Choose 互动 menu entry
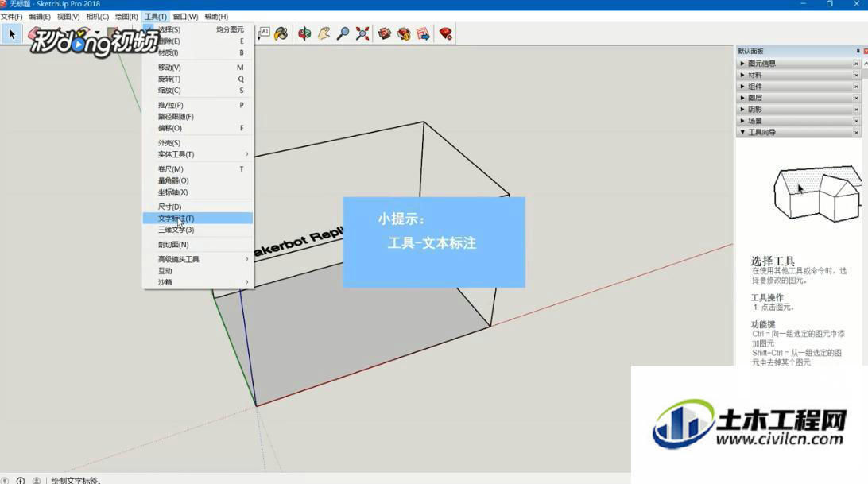The height and width of the screenshot is (484, 868). (x=198, y=271)
